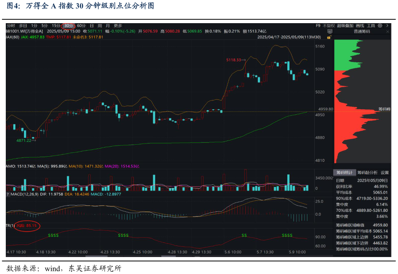
Task: Open the 工具 tools menu
Action: coord(371,25)
